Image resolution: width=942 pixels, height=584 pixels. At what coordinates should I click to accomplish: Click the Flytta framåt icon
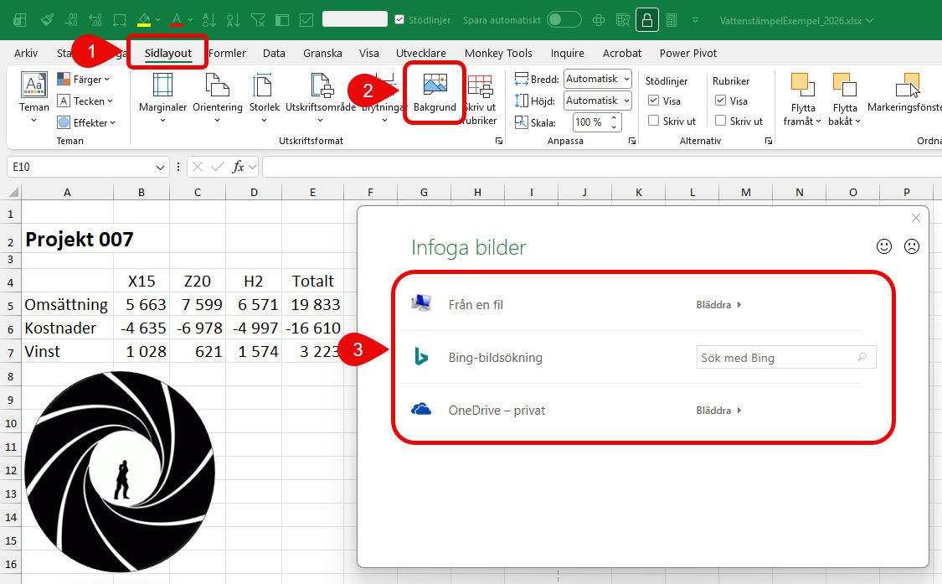point(803,87)
